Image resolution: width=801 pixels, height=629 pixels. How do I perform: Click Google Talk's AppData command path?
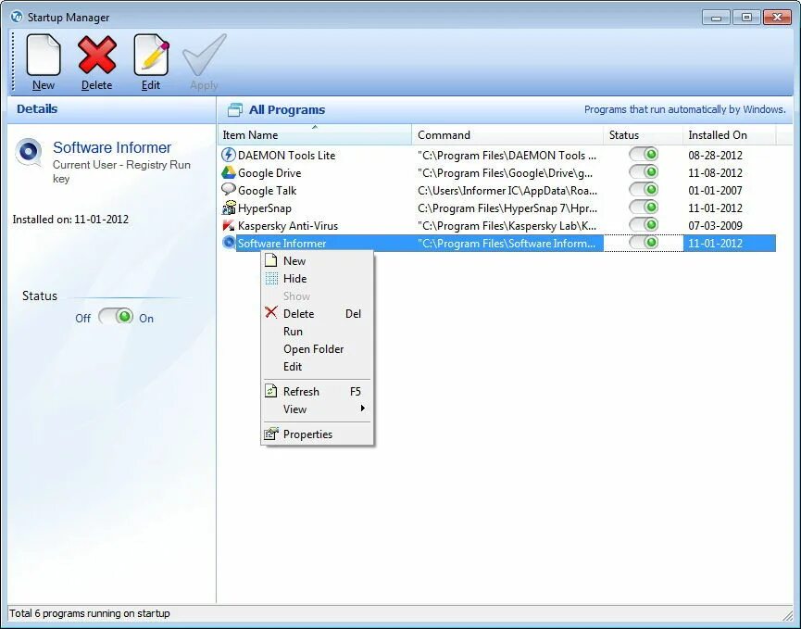[x=507, y=191]
